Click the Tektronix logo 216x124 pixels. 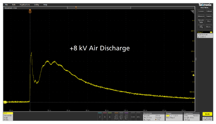(205, 5)
